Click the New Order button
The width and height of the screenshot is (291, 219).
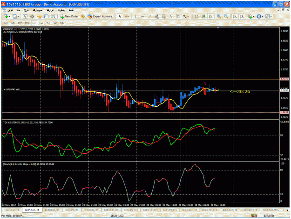pos(69,16)
